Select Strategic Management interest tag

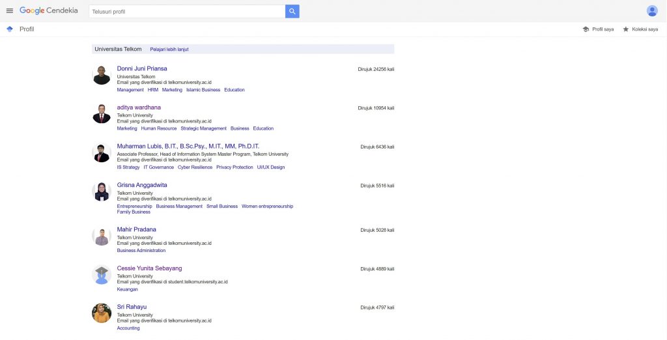[x=204, y=128]
